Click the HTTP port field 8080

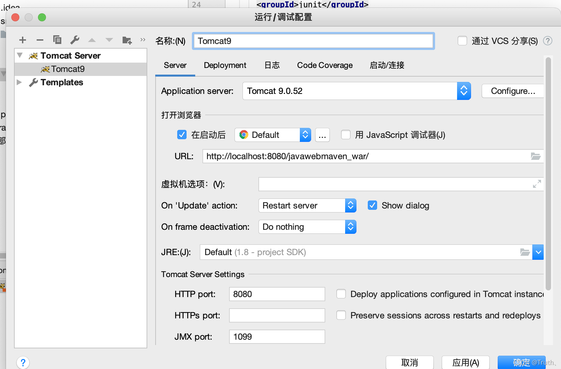(277, 294)
